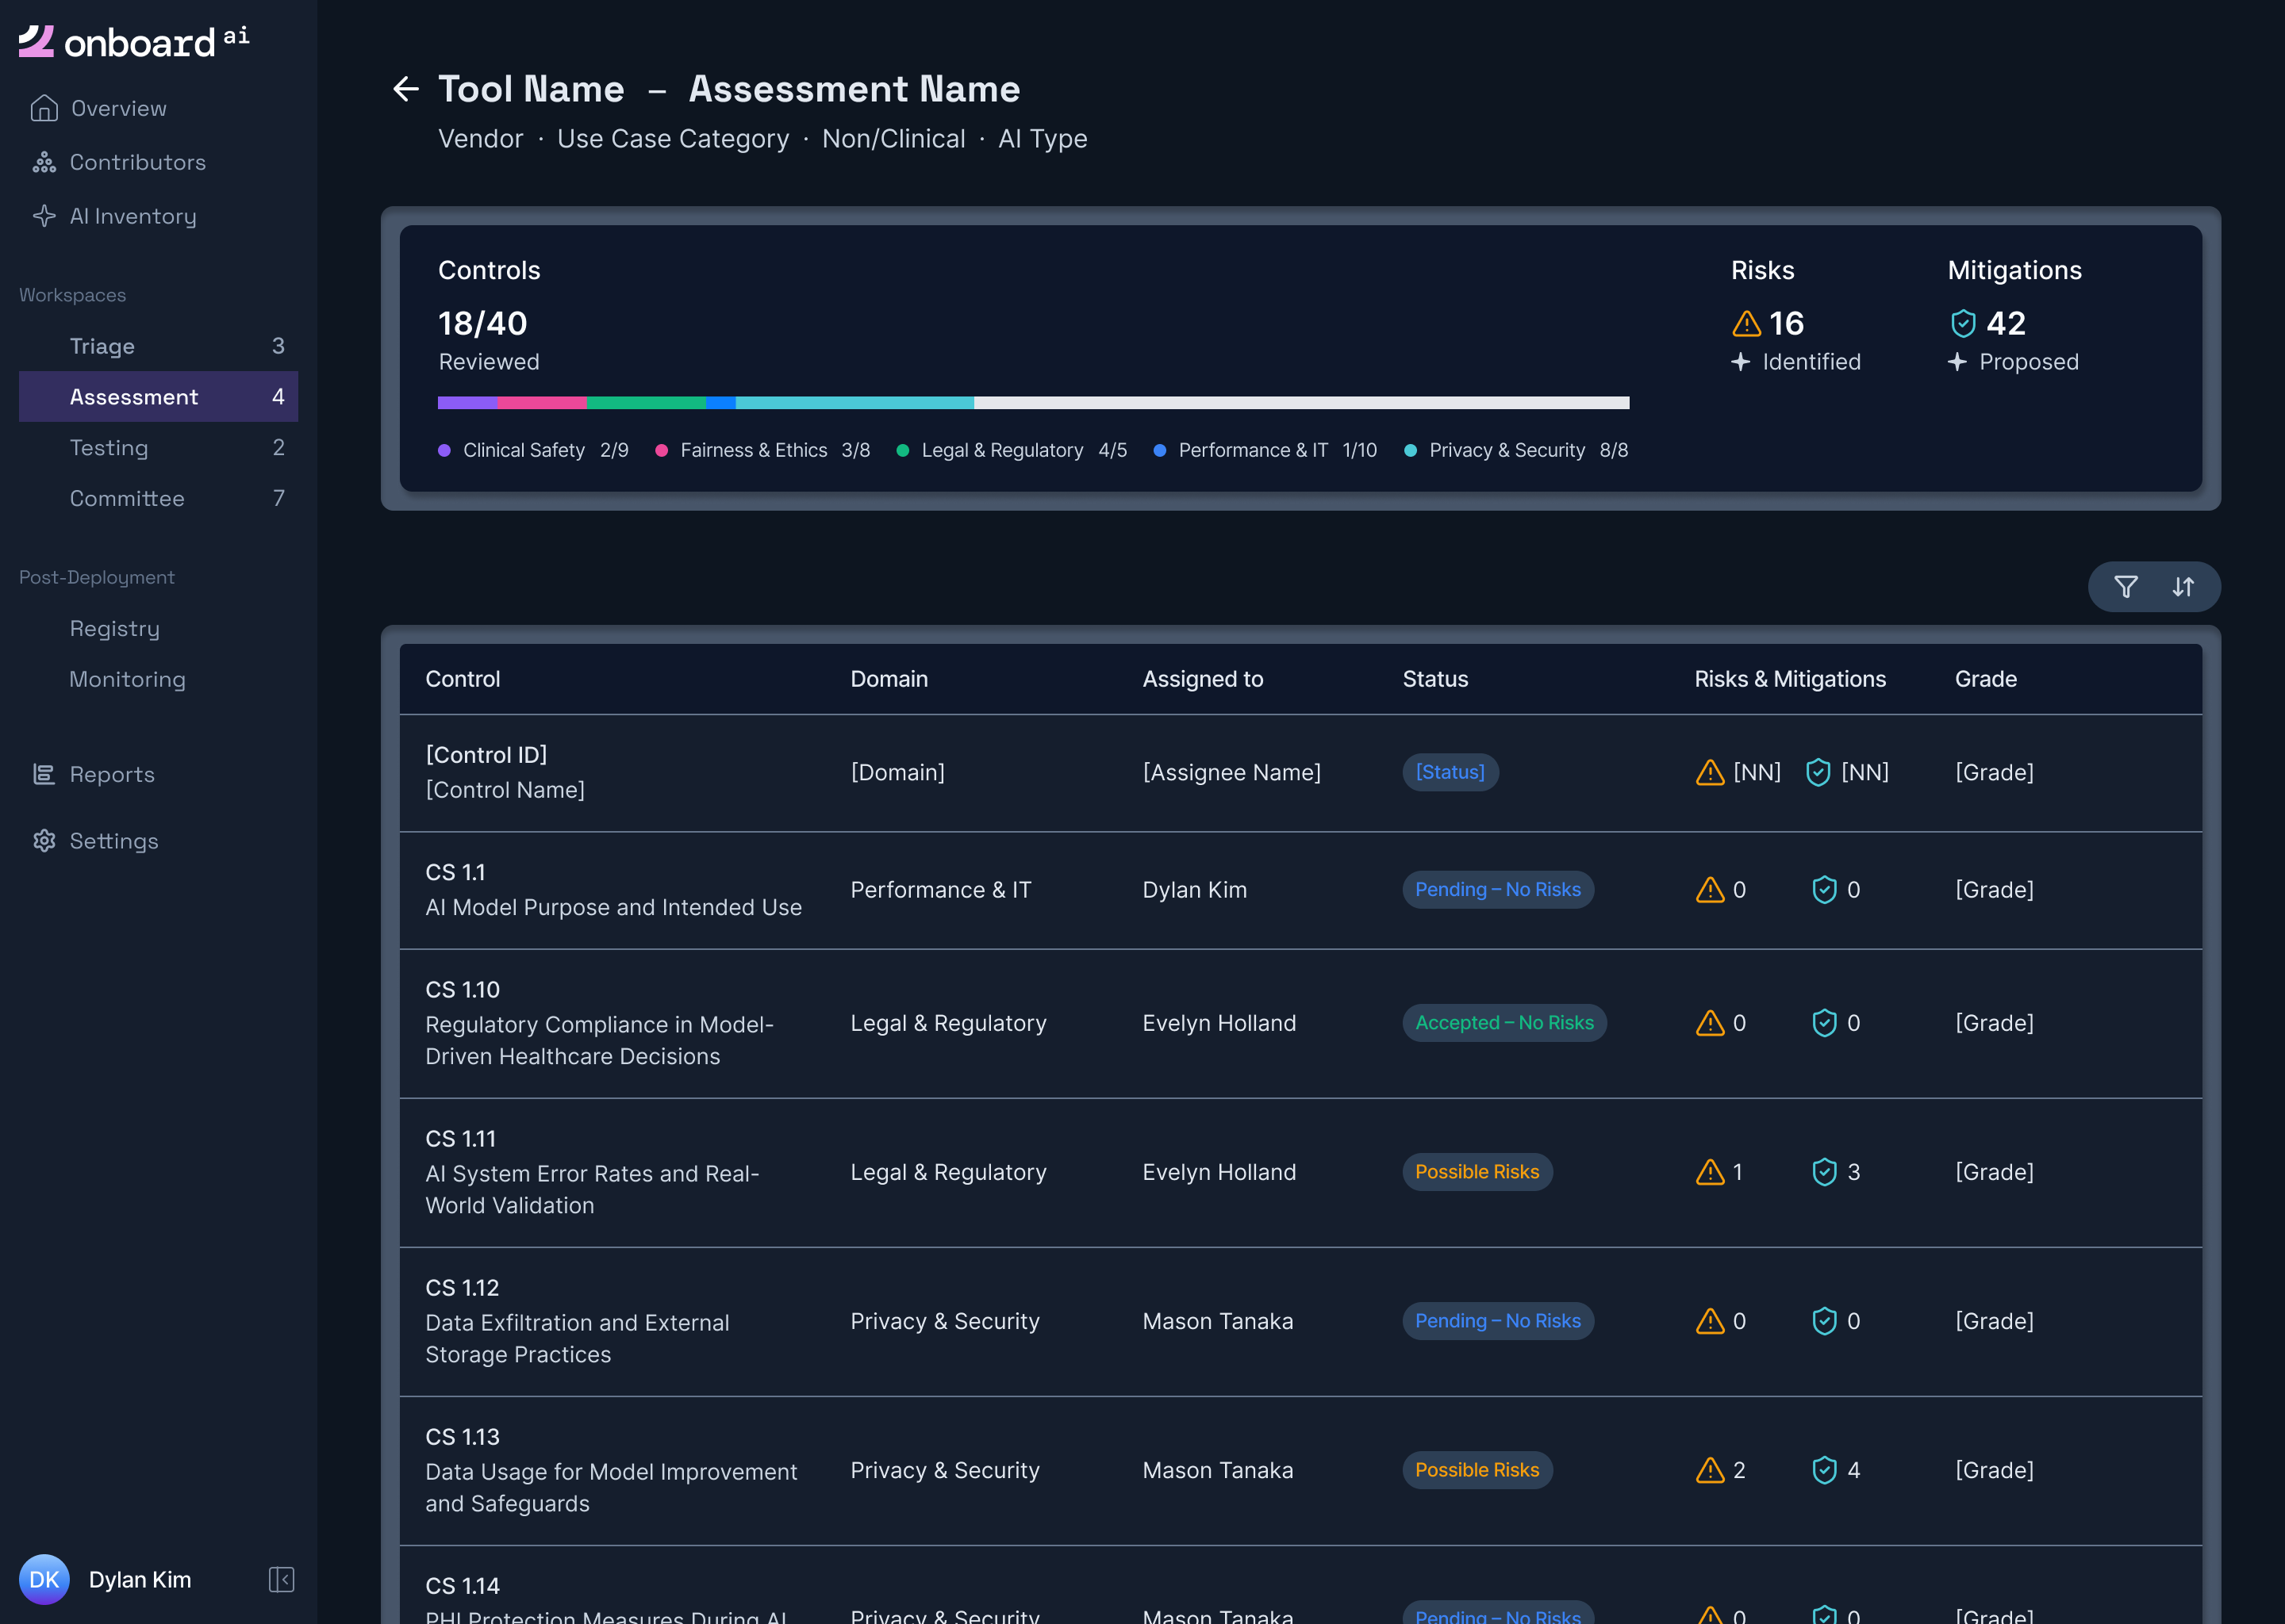The width and height of the screenshot is (2285, 1624).
Task: Select the Assessment workspace item
Action: [x=158, y=397]
